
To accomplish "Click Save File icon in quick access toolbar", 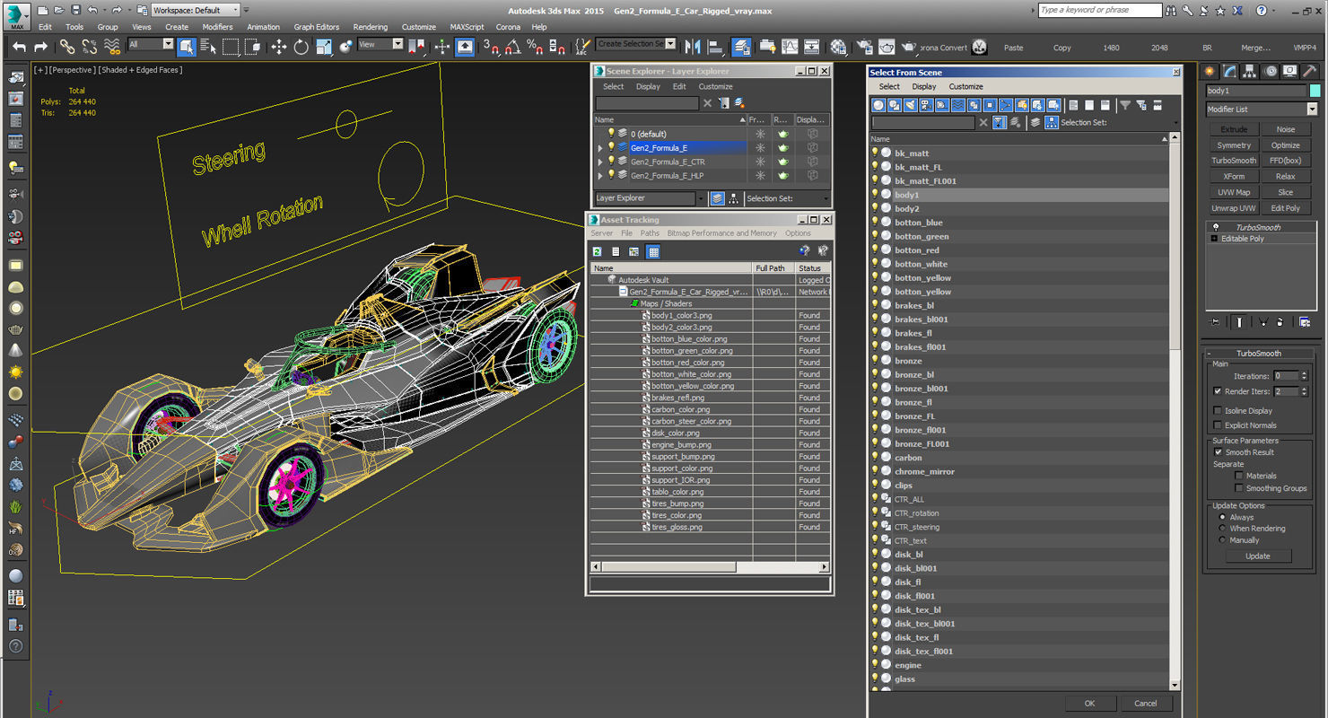I will [x=75, y=10].
